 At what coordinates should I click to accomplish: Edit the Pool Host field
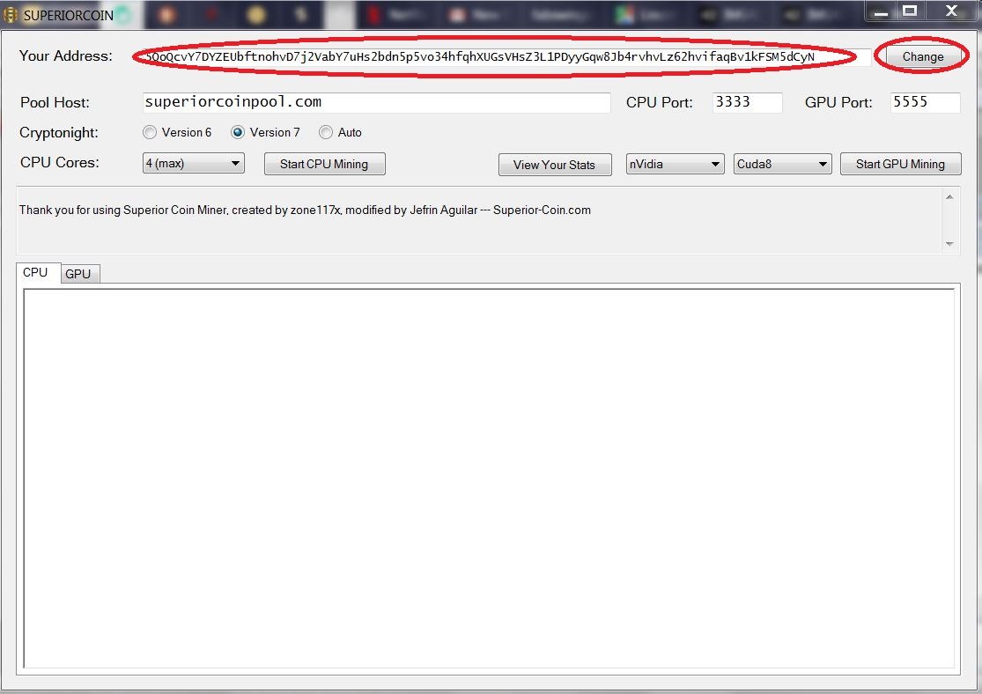click(376, 102)
